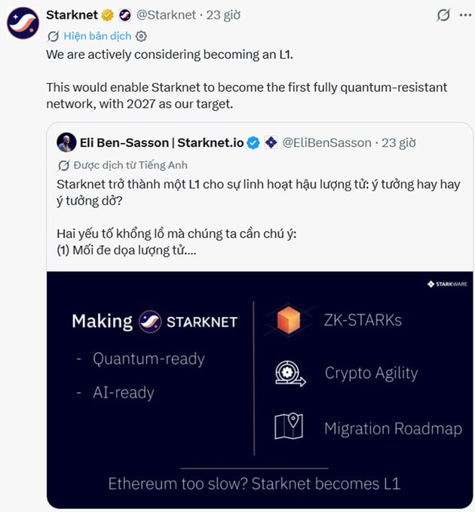Click Eli Ben-Sasson | Starknet.io name
The width and height of the screenshot is (475, 512).
click(162, 143)
